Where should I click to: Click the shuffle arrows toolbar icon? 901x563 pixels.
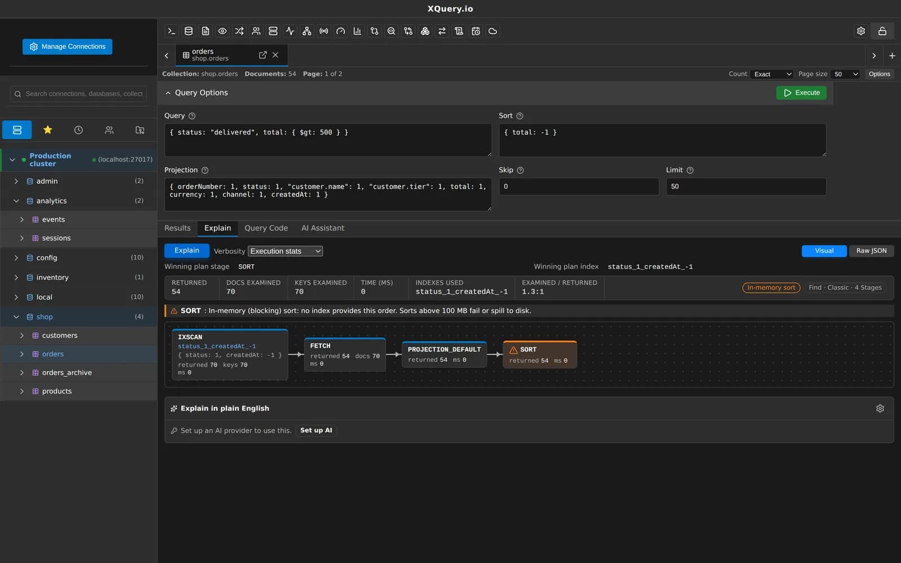(x=239, y=31)
